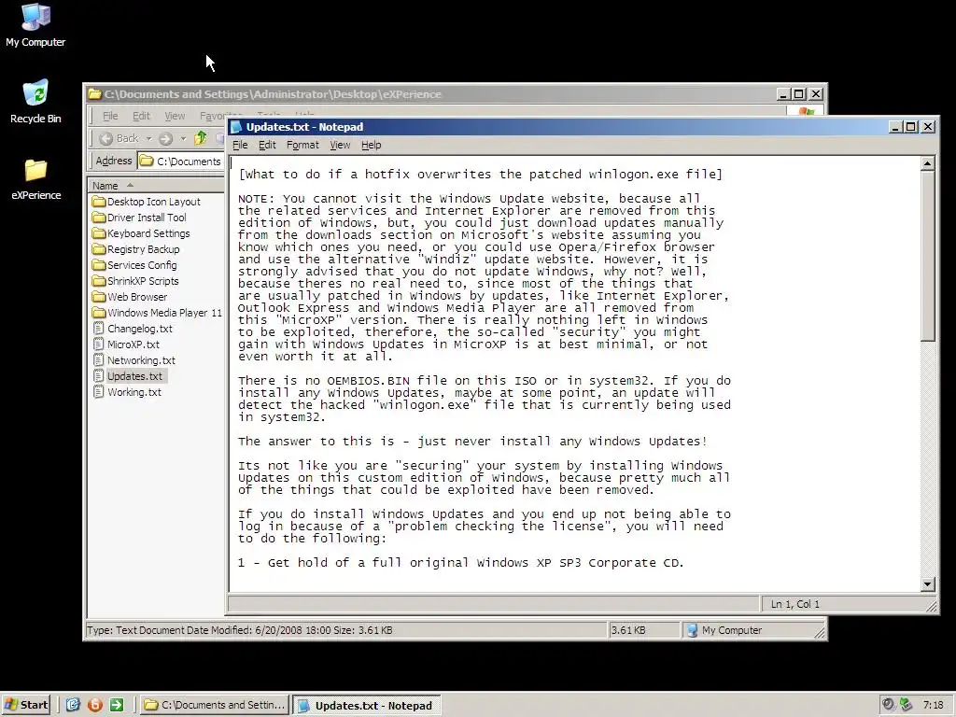Open Explorer window File menu
The height and width of the screenshot is (717, 956).
110,116
